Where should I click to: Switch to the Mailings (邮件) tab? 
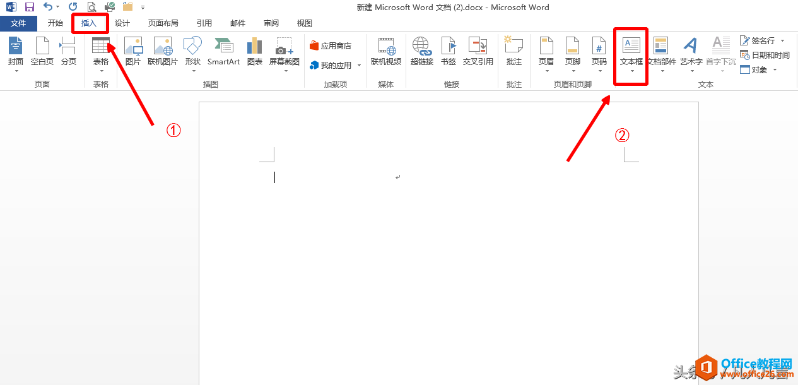pos(238,23)
